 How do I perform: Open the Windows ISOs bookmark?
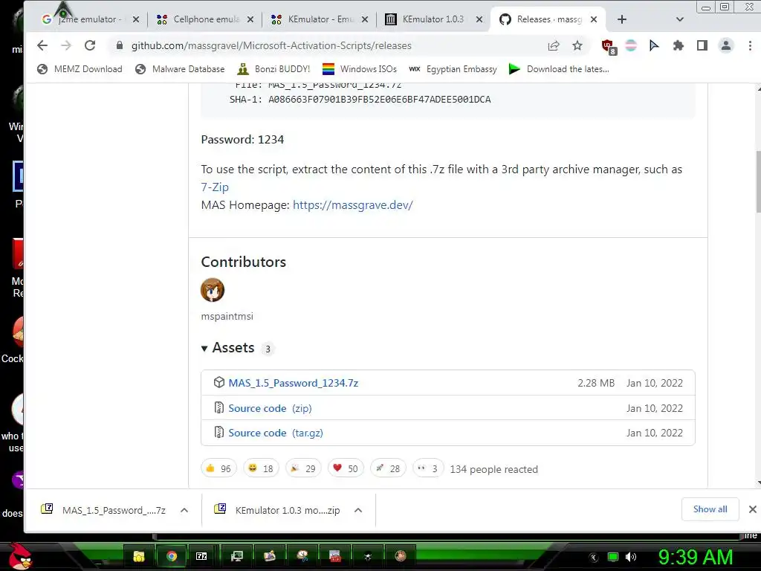pyautogui.click(x=360, y=69)
